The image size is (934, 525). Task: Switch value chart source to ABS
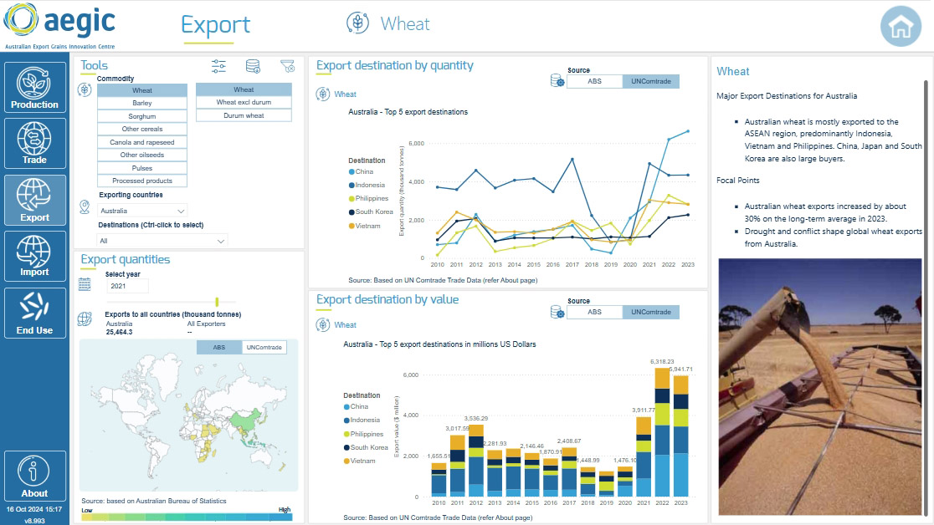coord(594,312)
